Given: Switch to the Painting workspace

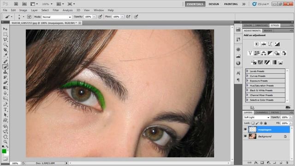Looking at the screenshot, I should click(x=231, y=4).
